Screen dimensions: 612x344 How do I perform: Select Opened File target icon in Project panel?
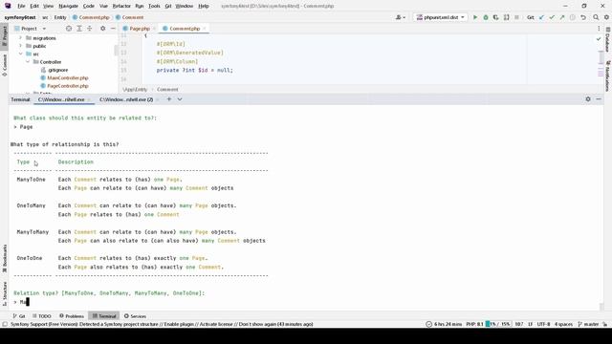(69, 29)
